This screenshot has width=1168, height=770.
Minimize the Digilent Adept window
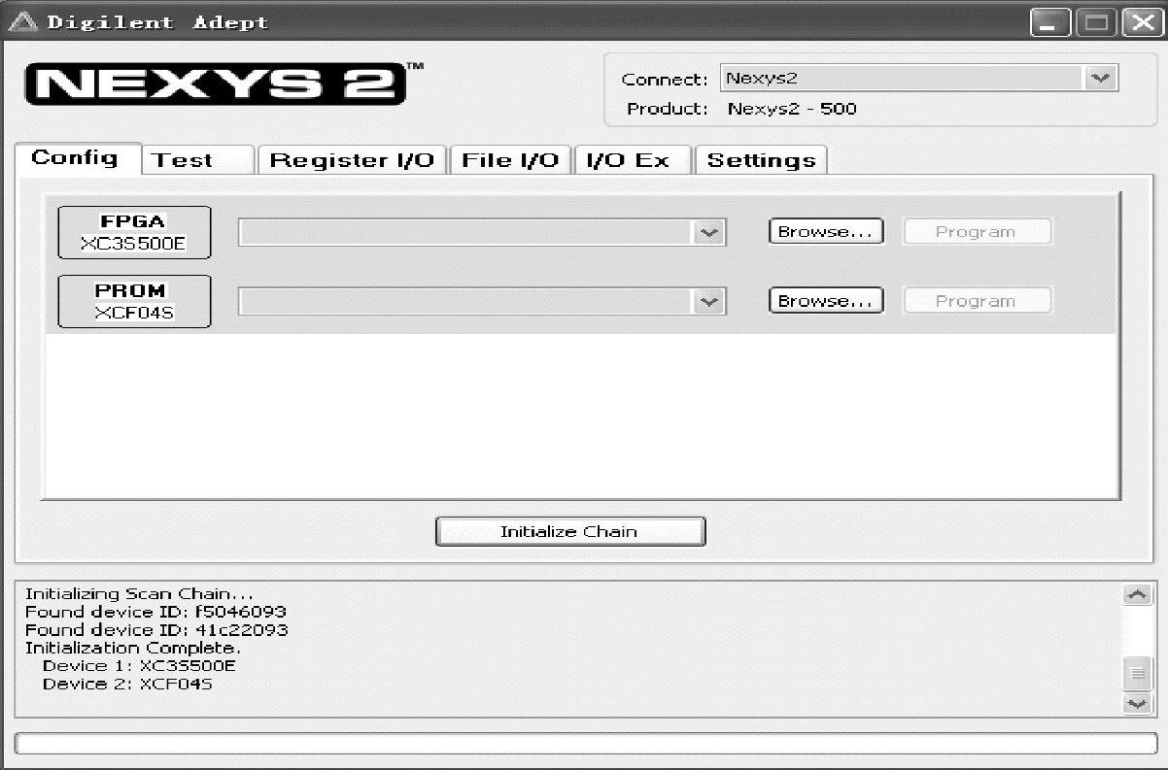point(1049,21)
